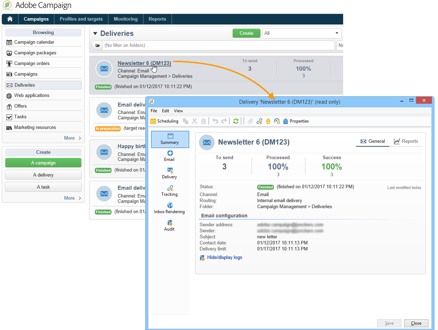The height and width of the screenshot is (330, 438).
Task: Go to the Reports navigation tab
Action: click(157, 19)
